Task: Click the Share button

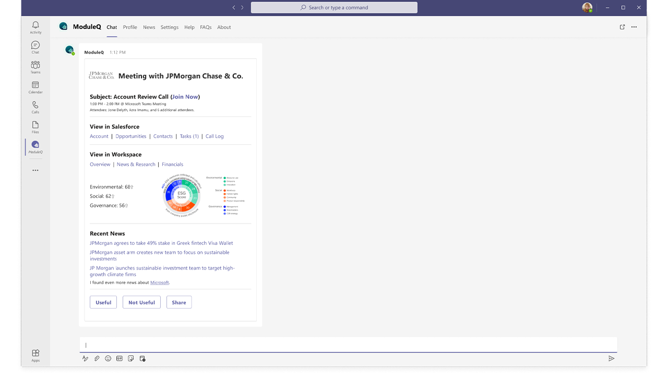Action: 179,302
